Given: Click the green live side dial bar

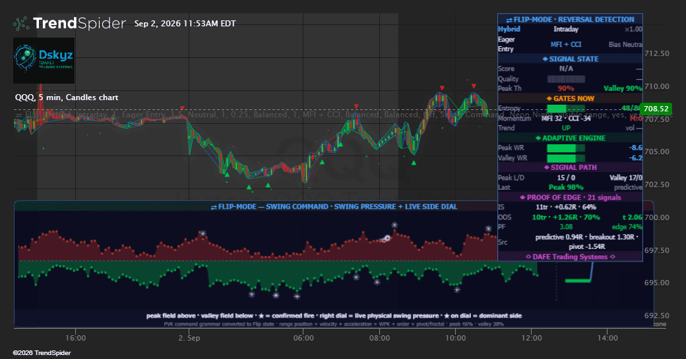Looking at the screenshot, I should click(578, 281).
